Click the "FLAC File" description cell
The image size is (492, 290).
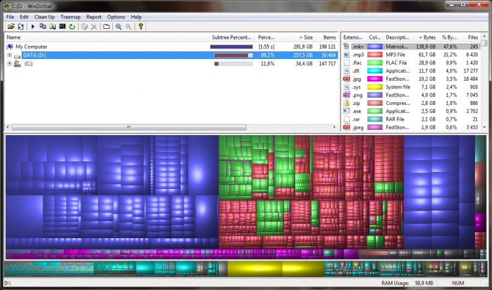coord(396,63)
